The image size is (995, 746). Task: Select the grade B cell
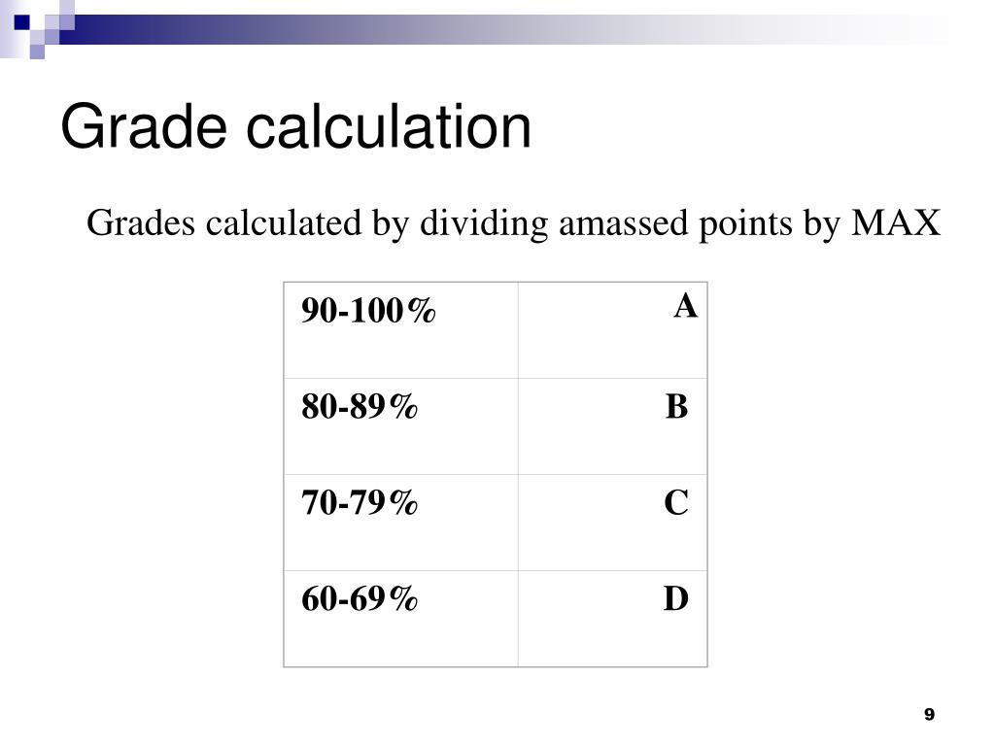612,426
